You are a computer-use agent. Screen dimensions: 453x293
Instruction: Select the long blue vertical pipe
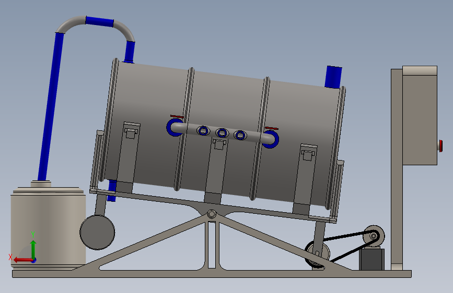51,107
